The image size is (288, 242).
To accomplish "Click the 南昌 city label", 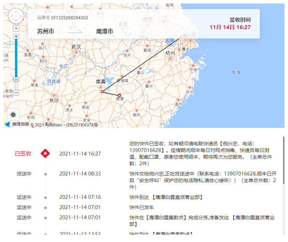I will coord(101,82).
